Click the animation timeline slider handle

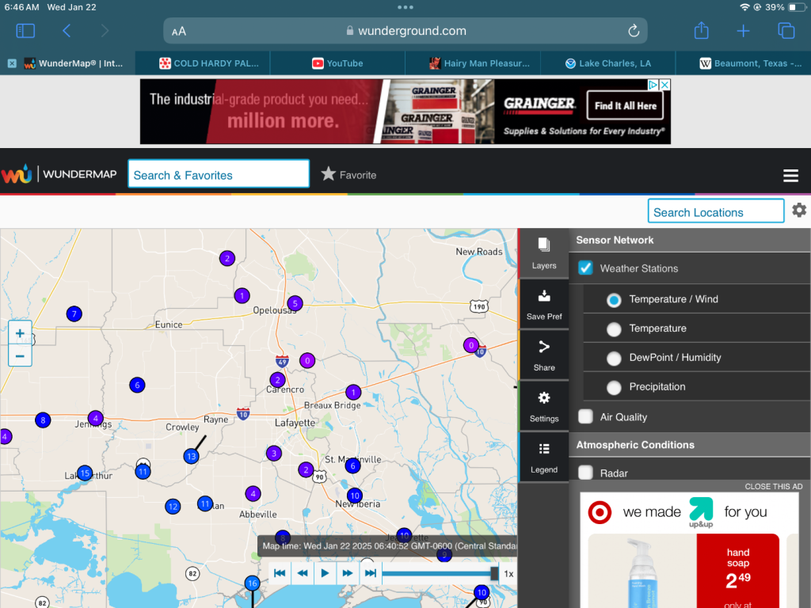tap(495, 573)
